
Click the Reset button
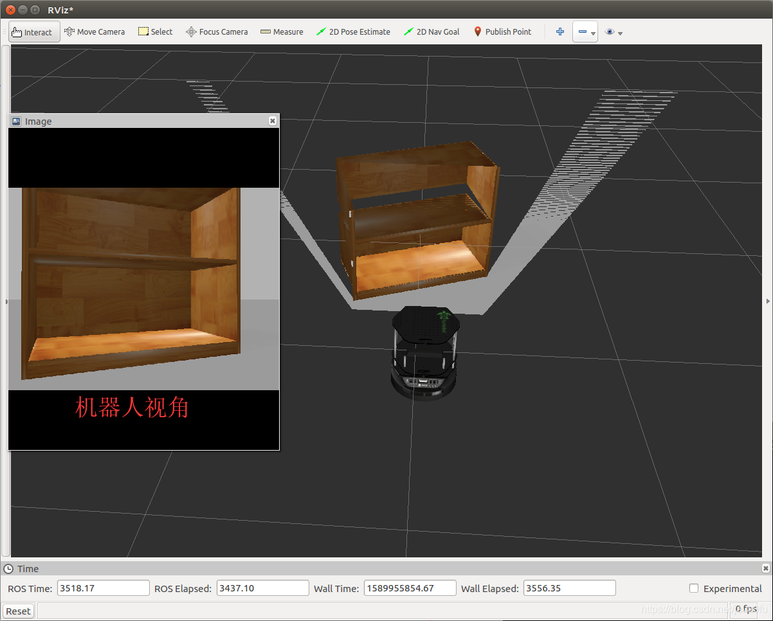pos(18,611)
